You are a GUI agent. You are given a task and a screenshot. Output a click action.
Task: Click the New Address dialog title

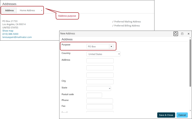click(x=68, y=33)
